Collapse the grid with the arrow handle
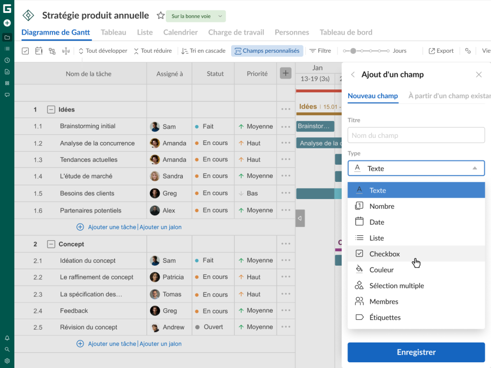The height and width of the screenshot is (368, 491). pyautogui.click(x=300, y=218)
